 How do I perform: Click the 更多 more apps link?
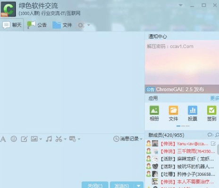pos(215,98)
